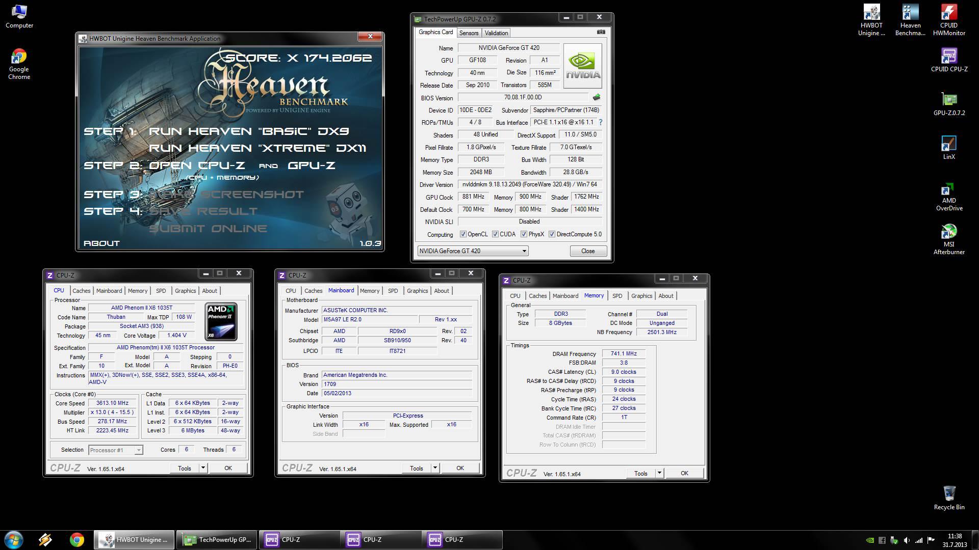The image size is (979, 550).
Task: Click the GPU-Z Close button
Action: pos(588,251)
